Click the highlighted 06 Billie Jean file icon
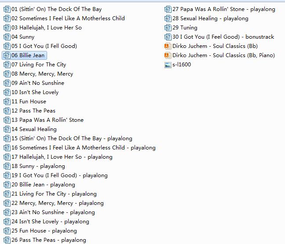285x244 pixels. pyautogui.click(x=7, y=55)
